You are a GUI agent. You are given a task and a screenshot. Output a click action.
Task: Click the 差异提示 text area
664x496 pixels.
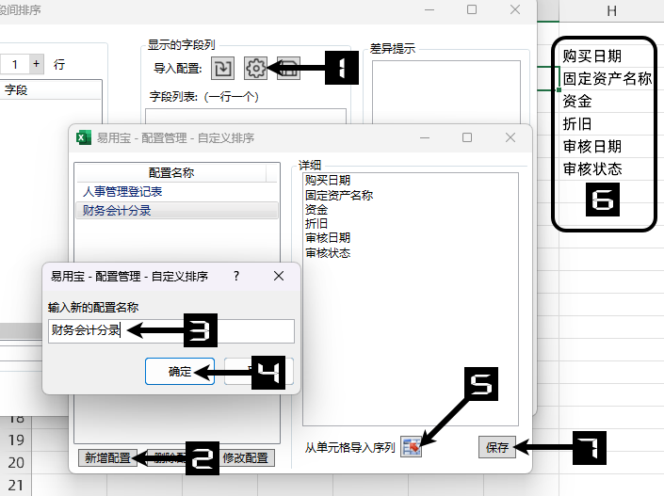[446, 92]
